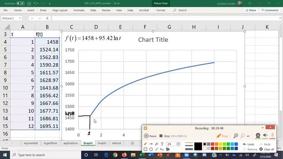Stop the screen recording
The height and width of the screenshot is (159, 283).
[x=173, y=136]
